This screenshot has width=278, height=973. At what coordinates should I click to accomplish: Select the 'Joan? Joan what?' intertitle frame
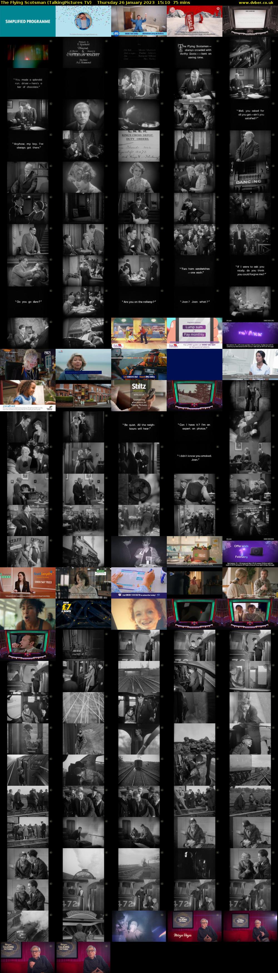point(194,302)
